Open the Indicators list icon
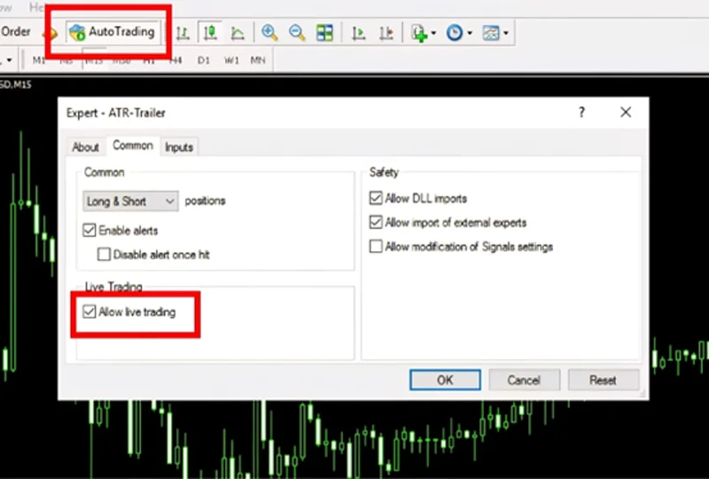This screenshot has width=709, height=479. point(419,33)
